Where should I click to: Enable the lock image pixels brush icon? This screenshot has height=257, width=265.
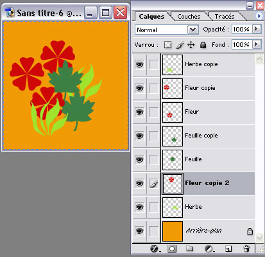(x=180, y=45)
